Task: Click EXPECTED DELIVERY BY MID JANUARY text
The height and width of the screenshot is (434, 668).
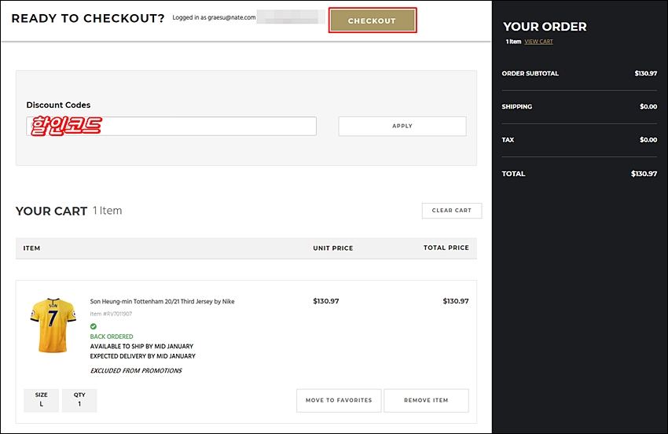Action: (143, 356)
